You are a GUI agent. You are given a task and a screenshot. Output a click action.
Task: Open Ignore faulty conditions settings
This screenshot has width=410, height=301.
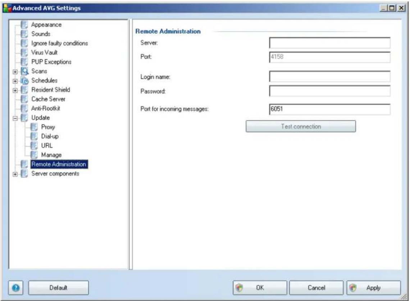click(x=60, y=44)
